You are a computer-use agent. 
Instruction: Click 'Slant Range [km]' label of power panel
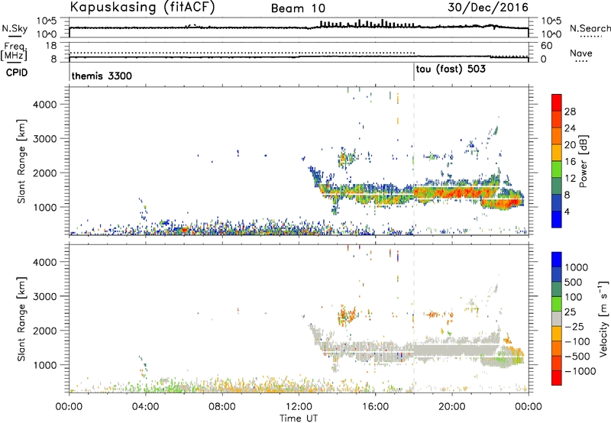click(21, 161)
